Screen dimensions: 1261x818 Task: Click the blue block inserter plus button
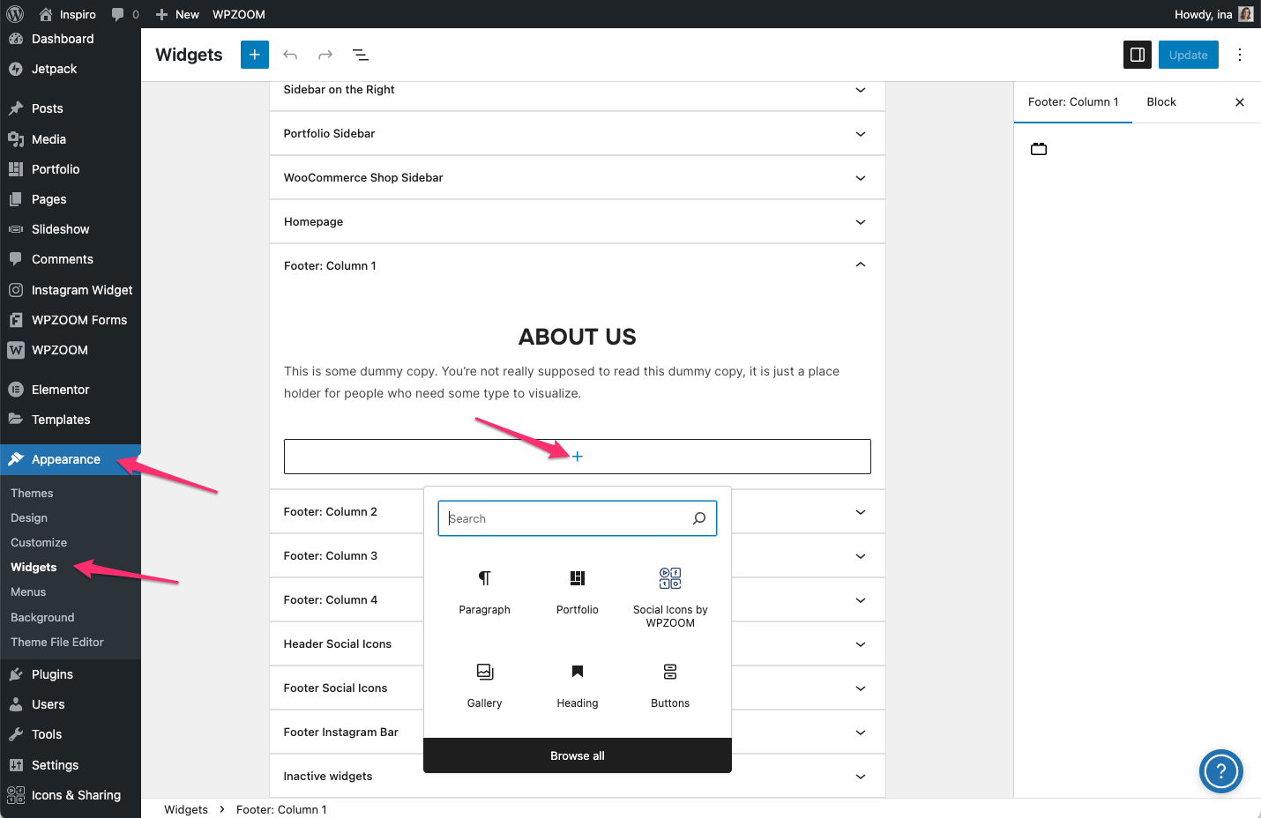(254, 55)
